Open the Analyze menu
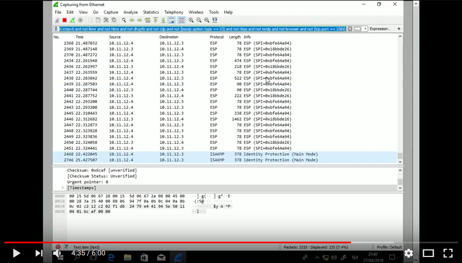The height and width of the screenshot is (263, 462). tap(131, 12)
